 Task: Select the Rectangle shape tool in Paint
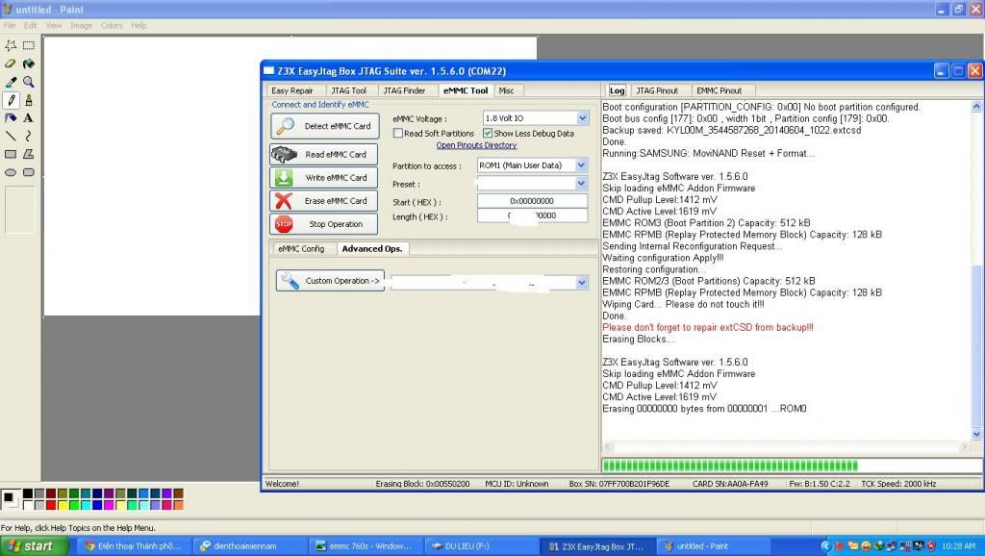(x=11, y=154)
